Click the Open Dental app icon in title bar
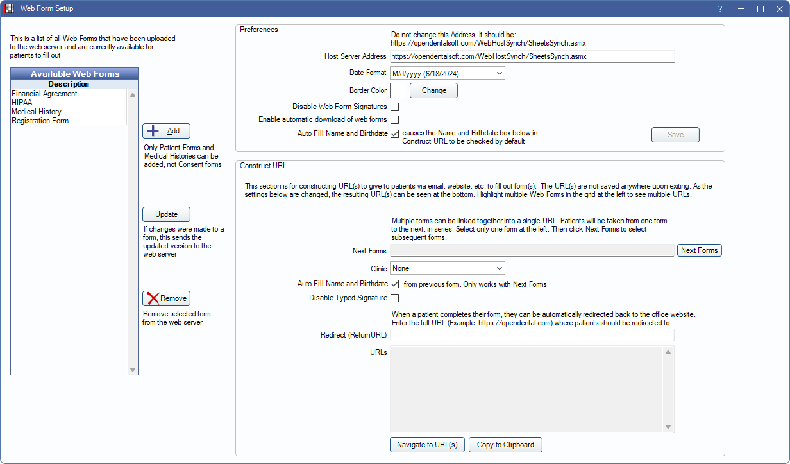The width and height of the screenshot is (790, 464). 10,9
